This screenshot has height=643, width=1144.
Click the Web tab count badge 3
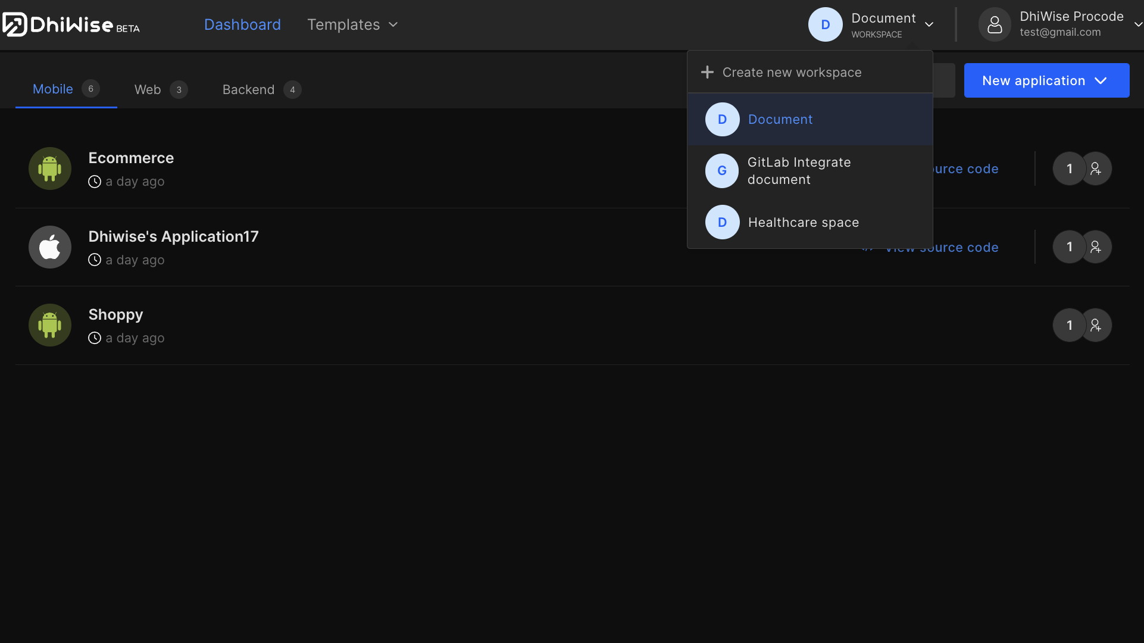[x=179, y=89]
